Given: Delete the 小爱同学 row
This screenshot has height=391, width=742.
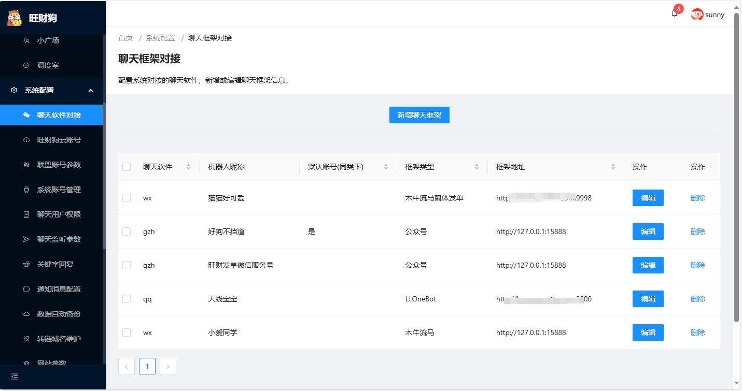Looking at the screenshot, I should 697,332.
